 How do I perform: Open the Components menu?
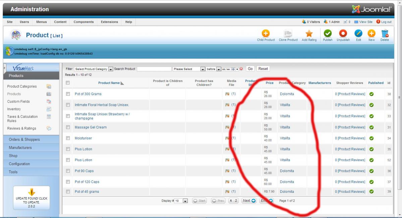pyautogui.click(x=83, y=22)
